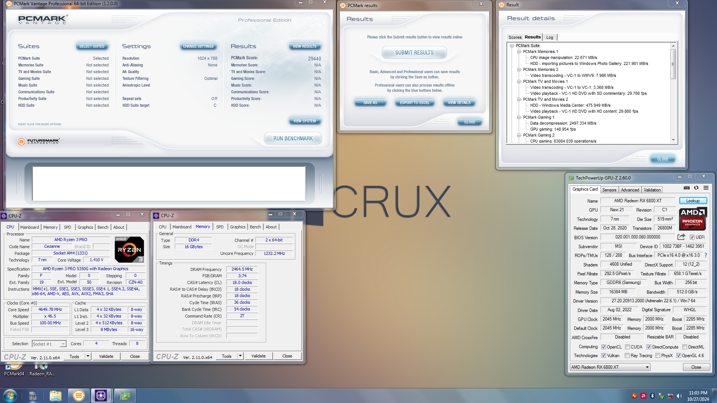Toggle the DirectCompute checkbox

pos(649,347)
